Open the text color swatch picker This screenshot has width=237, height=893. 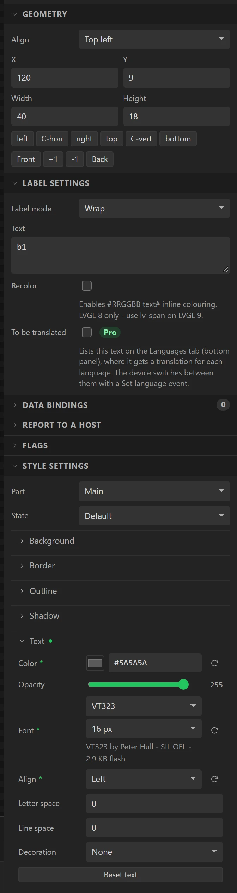click(x=95, y=663)
